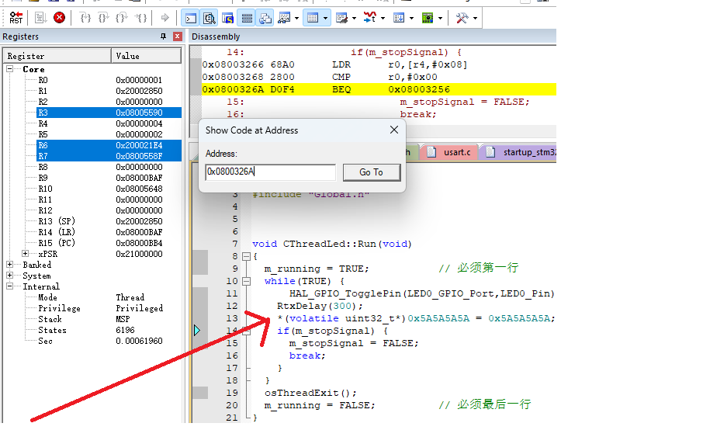Click R10 value 0x08005648
This screenshot has width=703, height=437.
(x=139, y=189)
